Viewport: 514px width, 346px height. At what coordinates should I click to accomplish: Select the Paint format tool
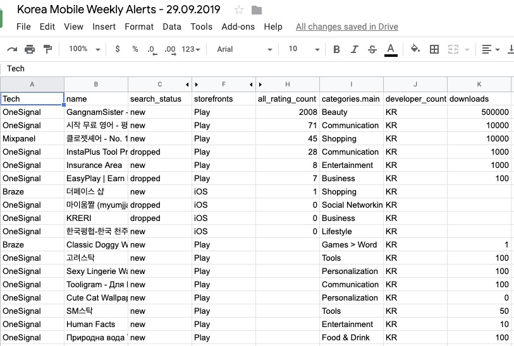pos(47,49)
